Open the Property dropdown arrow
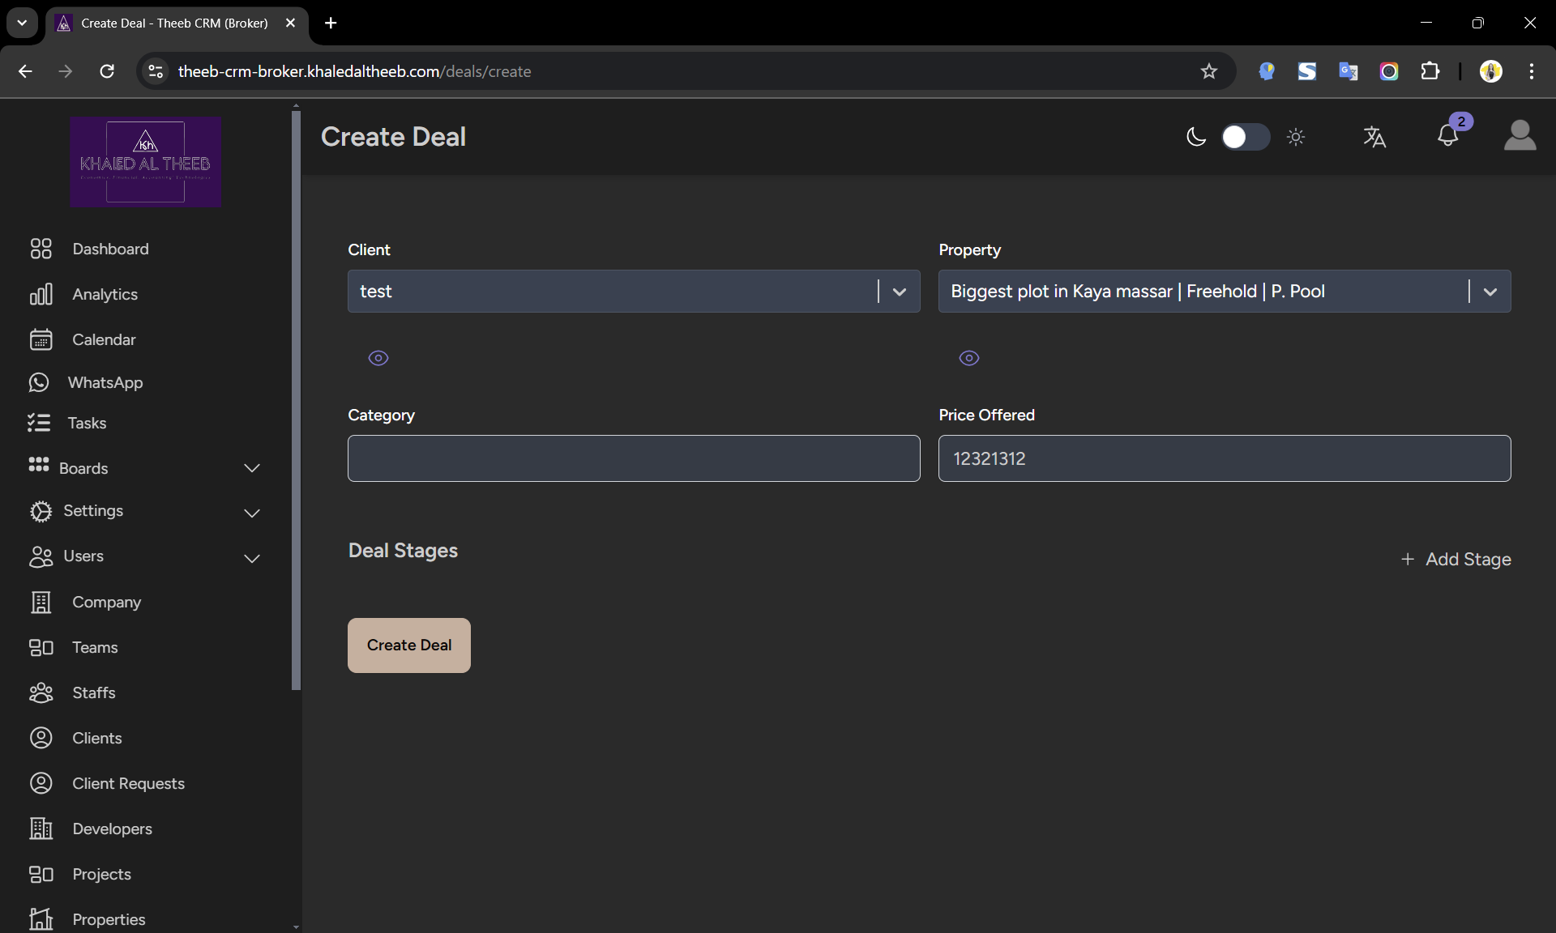 click(x=1490, y=292)
